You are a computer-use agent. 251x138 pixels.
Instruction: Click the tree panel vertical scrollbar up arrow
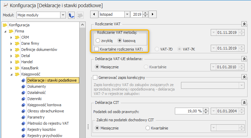click(82, 25)
